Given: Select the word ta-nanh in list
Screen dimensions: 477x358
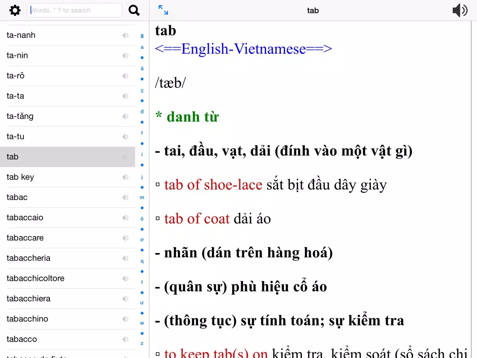Looking at the screenshot, I should (68, 35).
